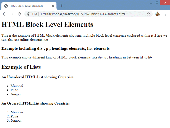
Task: Click the browser back arrow
Action: point(4,14)
